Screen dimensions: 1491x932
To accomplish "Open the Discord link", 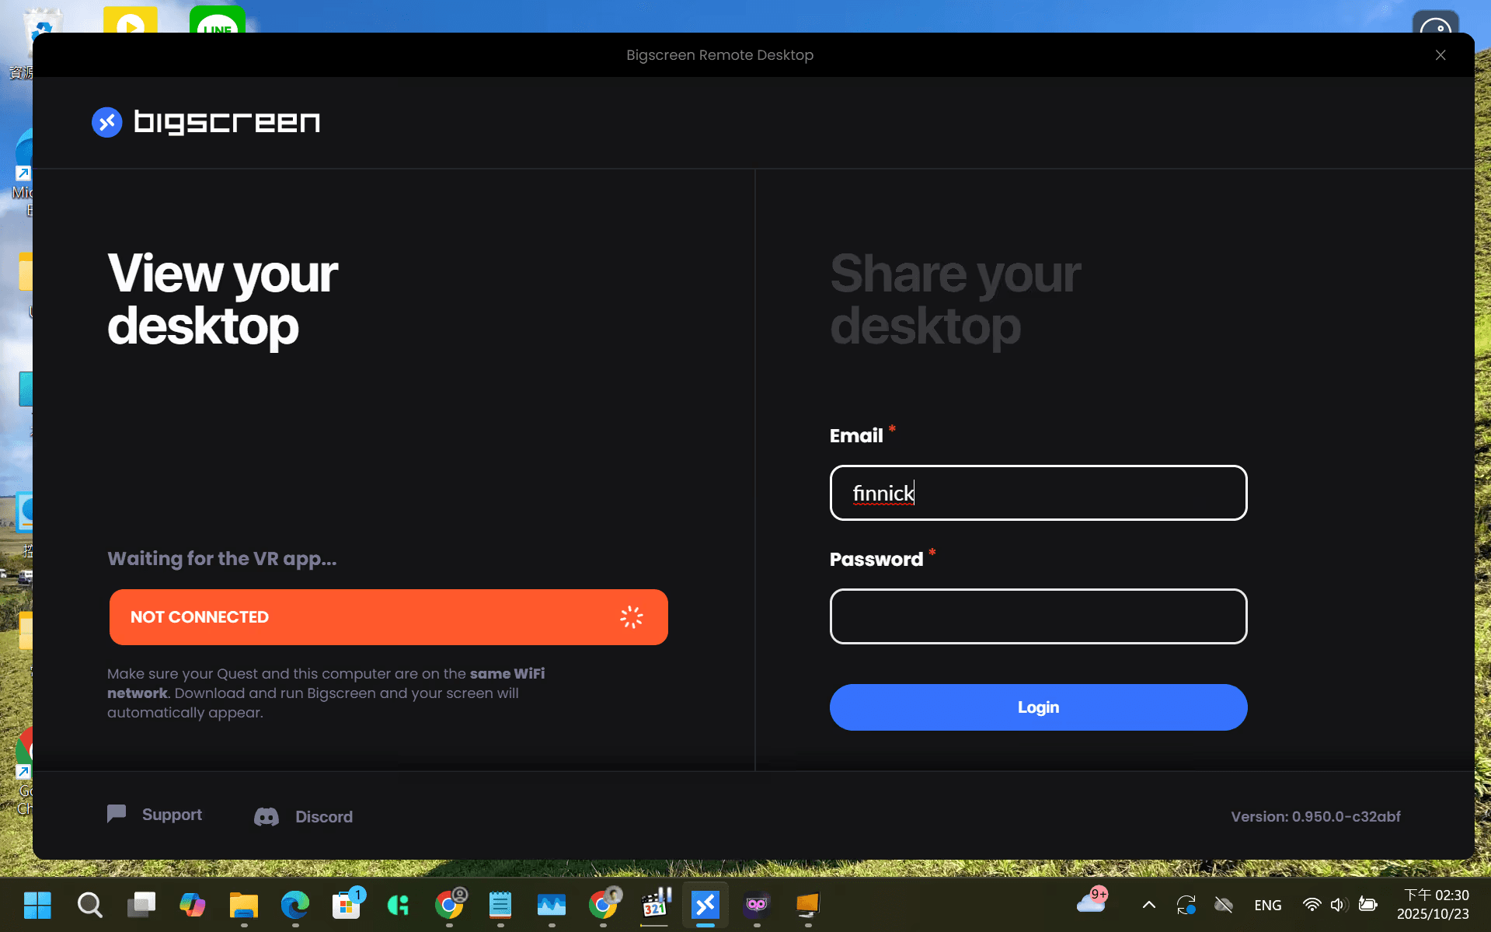I will [x=324, y=817].
